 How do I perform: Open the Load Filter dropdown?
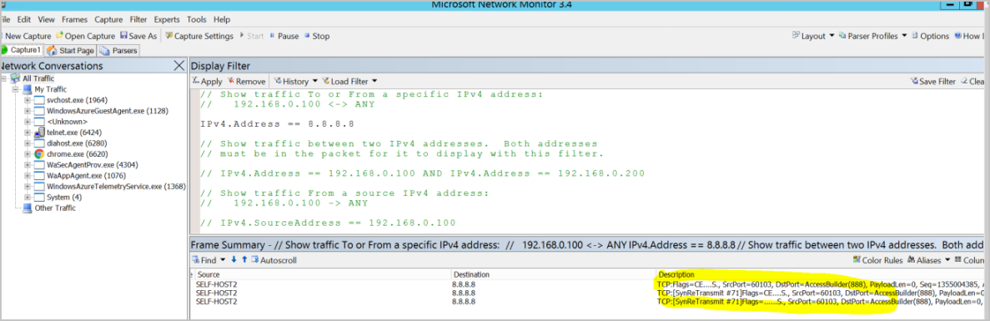[349, 82]
